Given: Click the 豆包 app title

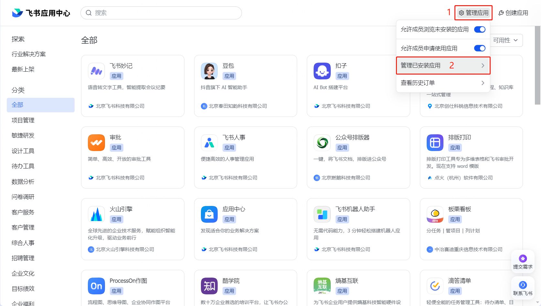Looking at the screenshot, I should (x=228, y=66).
